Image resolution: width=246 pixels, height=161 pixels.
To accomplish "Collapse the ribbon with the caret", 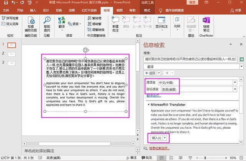I will coord(244,36).
